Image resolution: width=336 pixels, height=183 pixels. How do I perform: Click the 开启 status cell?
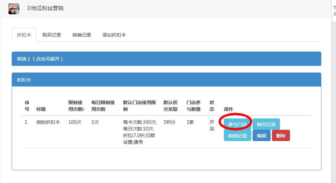pos(212,125)
